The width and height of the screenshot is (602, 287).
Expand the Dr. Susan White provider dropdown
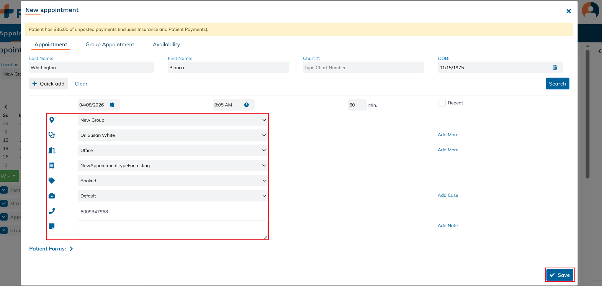[172, 135]
